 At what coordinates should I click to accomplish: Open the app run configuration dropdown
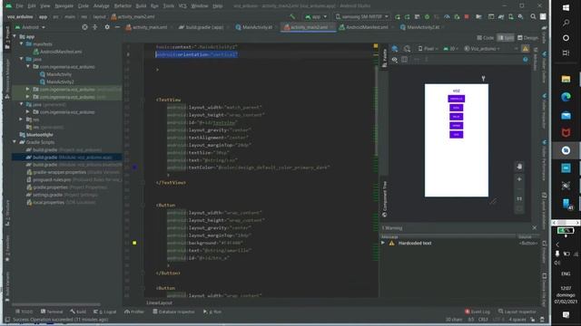(316, 16)
